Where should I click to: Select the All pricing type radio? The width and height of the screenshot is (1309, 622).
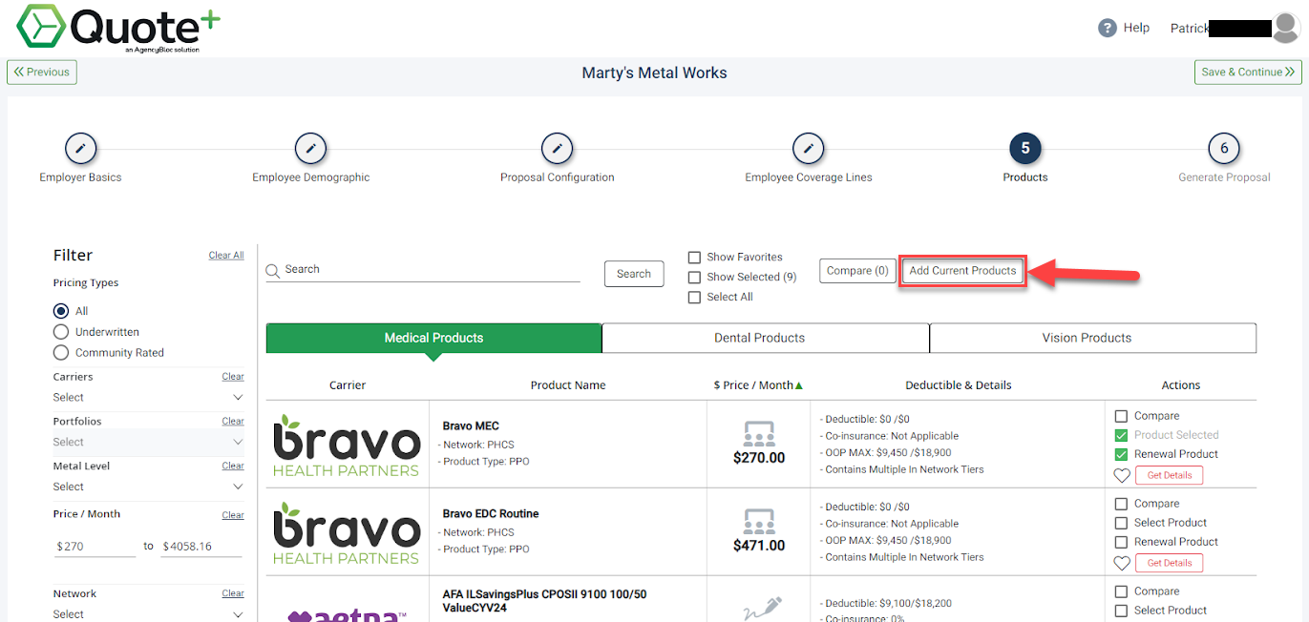pyautogui.click(x=61, y=311)
